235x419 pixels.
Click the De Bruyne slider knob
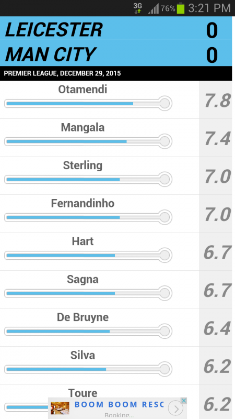pyautogui.click(x=165, y=331)
